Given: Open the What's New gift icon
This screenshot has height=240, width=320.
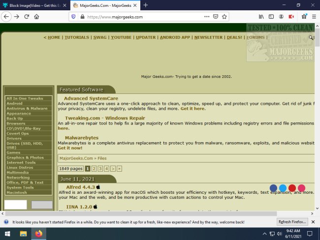Looking at the screenshot, I should (304, 17).
